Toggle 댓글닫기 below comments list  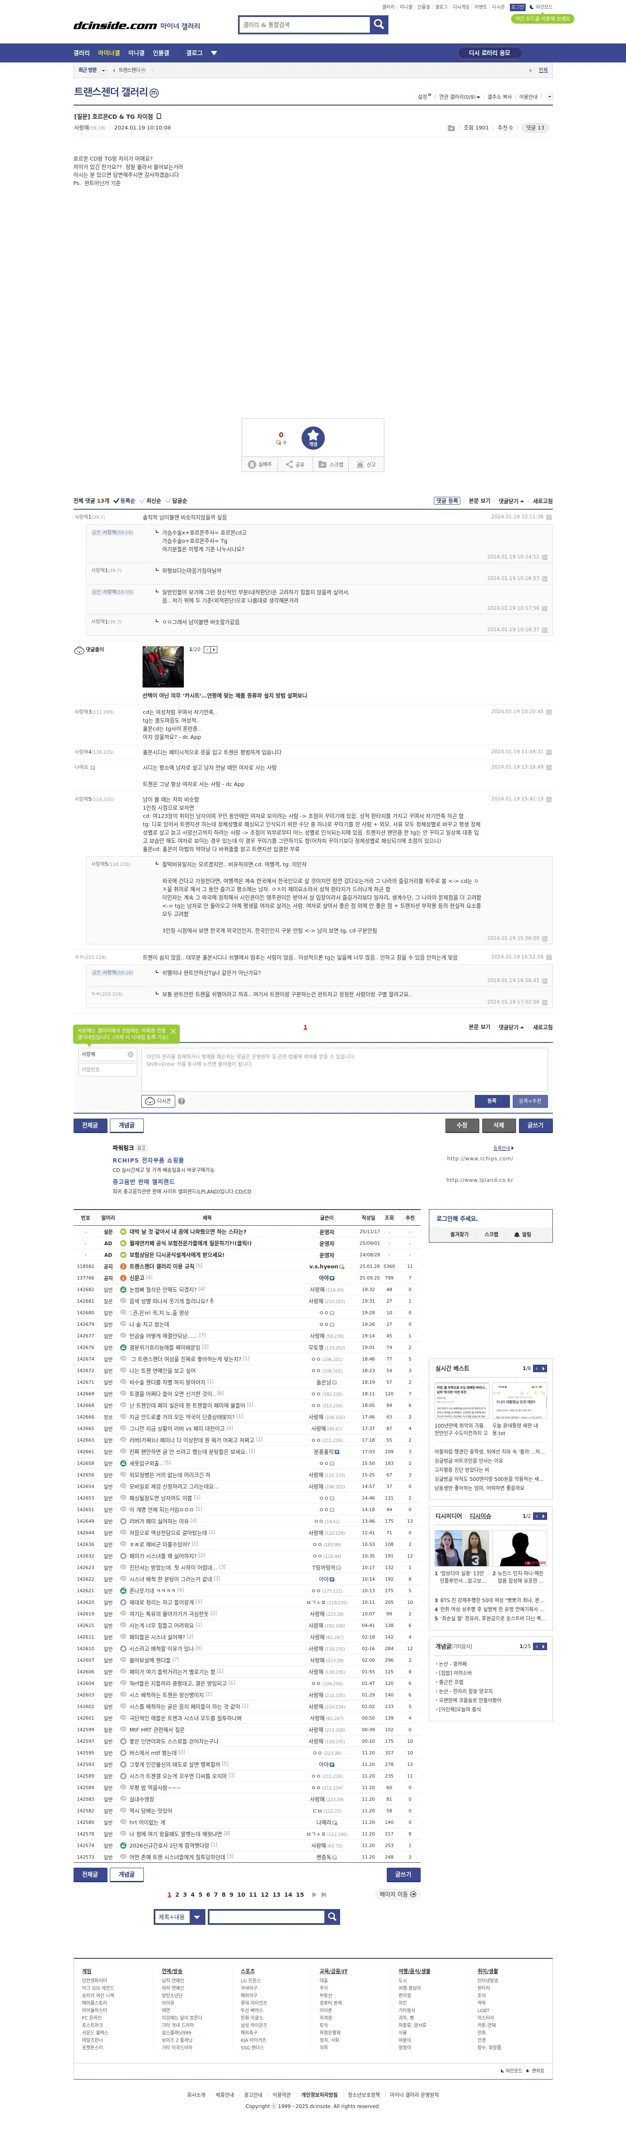coord(510,1027)
